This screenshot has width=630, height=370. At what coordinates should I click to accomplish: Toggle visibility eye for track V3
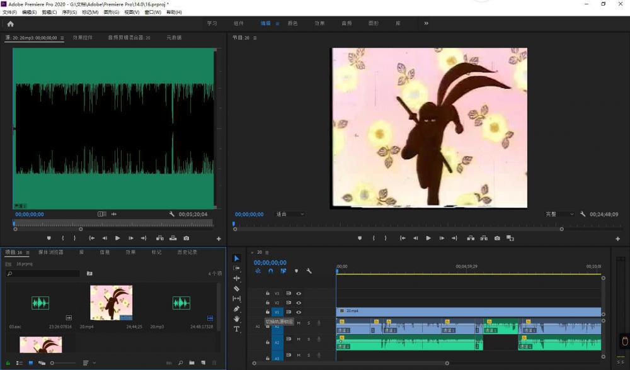(x=299, y=293)
